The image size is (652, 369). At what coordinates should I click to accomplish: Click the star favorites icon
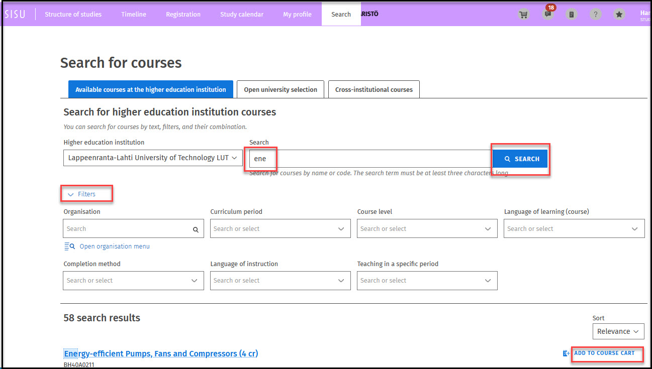click(619, 15)
